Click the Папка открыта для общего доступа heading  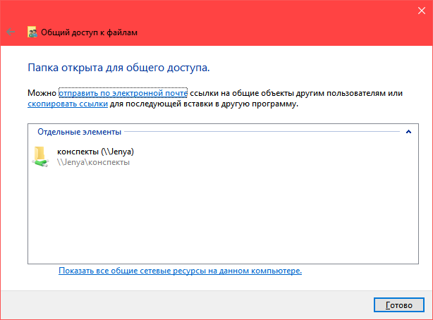pos(118,68)
